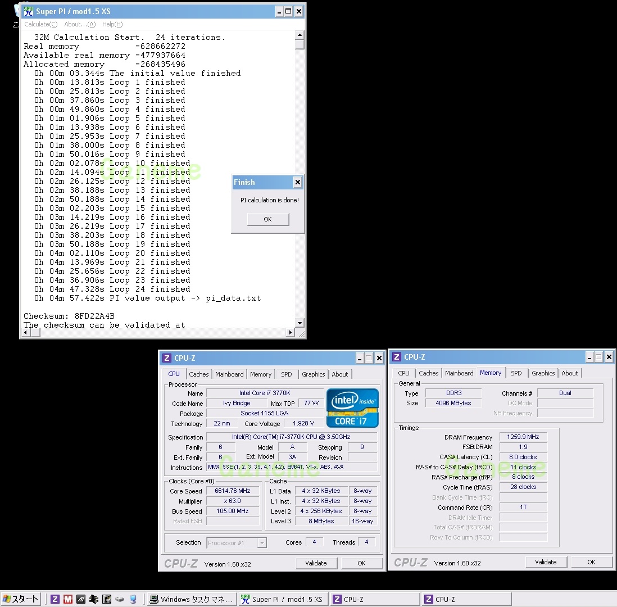Click CAS# Latency value 8.0 clocks
The image size is (617, 607).
click(x=523, y=457)
